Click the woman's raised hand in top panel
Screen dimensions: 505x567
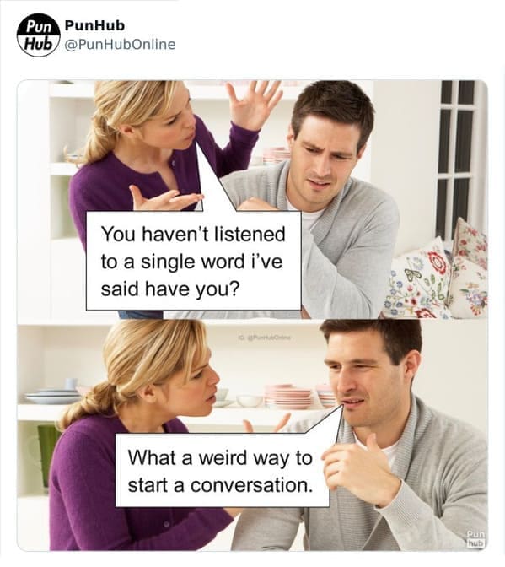click(254, 103)
